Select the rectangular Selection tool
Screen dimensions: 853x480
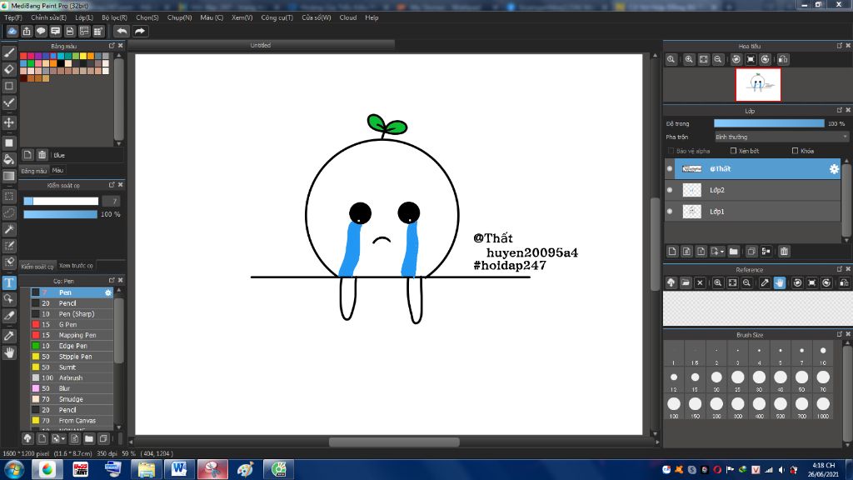click(9, 196)
